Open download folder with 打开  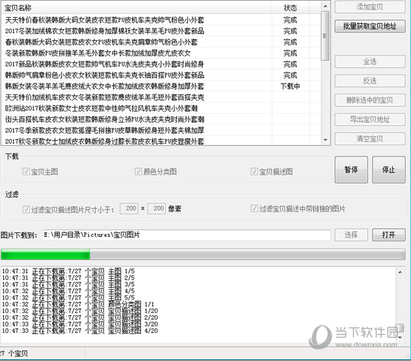(x=388, y=235)
